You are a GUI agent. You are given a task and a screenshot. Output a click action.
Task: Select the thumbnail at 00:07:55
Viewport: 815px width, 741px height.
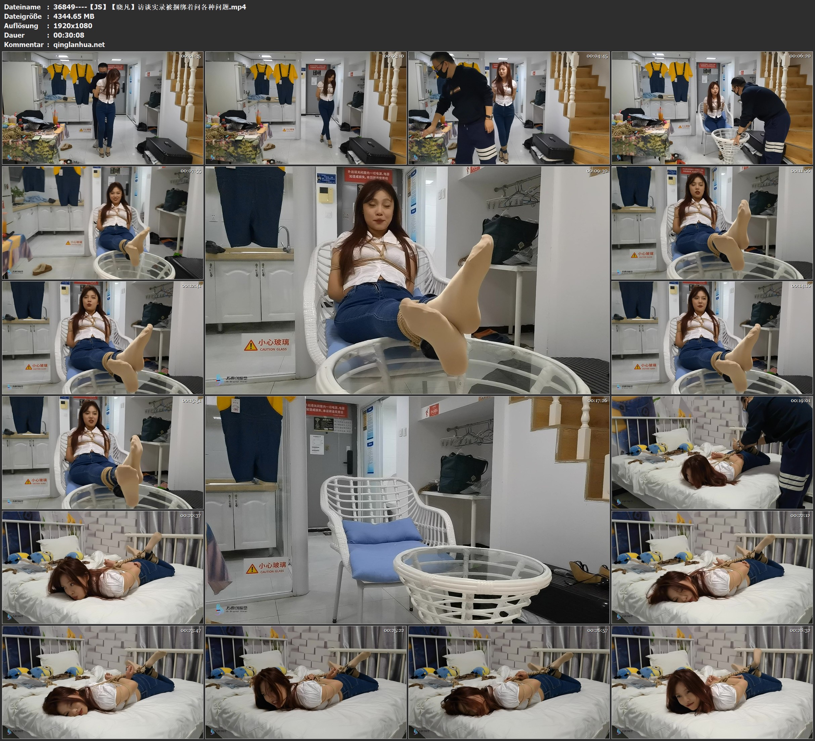(x=103, y=223)
